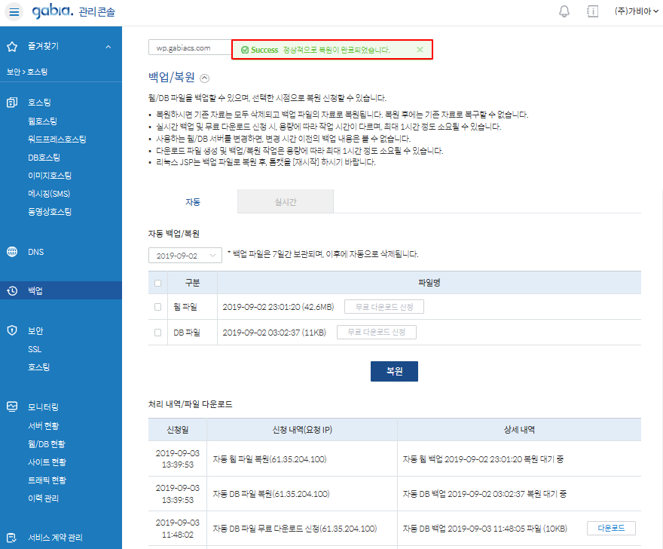The height and width of the screenshot is (549, 663).
Task: Open 서버 현황 in sidebar
Action: pos(44,426)
